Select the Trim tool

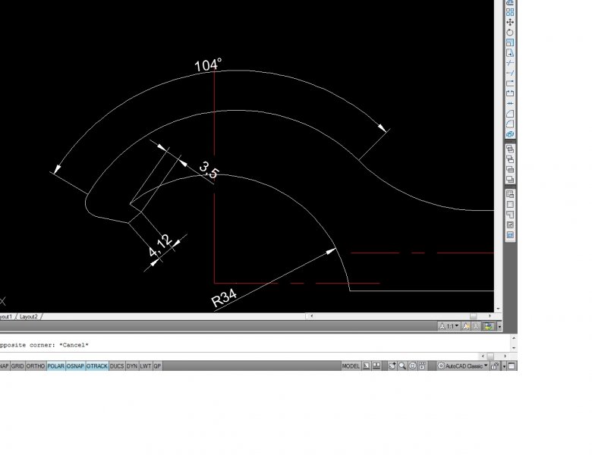510,63
